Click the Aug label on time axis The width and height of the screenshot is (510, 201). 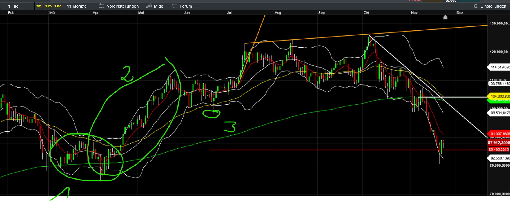[x=278, y=13]
